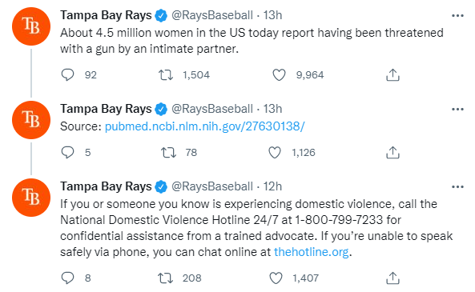
Task: Open the @RaysBaseball handle on Source tweet
Action: (x=212, y=109)
